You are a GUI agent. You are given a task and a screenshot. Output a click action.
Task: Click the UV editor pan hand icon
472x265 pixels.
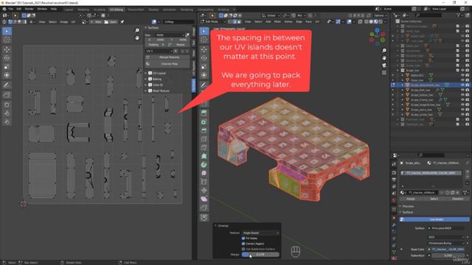click(137, 38)
